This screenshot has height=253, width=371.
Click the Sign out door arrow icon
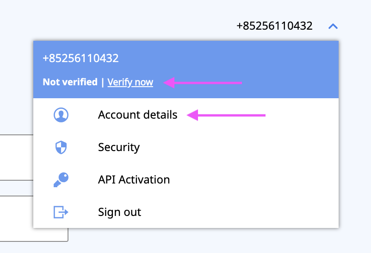(61, 212)
